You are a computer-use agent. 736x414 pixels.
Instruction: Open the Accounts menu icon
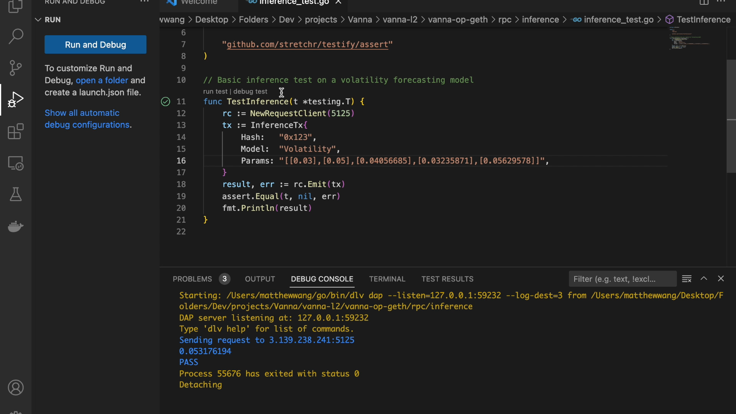[x=15, y=388]
